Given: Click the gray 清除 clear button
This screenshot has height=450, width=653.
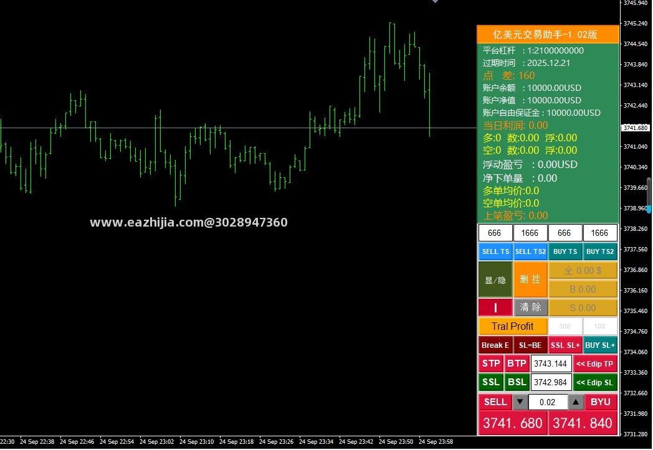Looking at the screenshot, I should coord(530,307).
